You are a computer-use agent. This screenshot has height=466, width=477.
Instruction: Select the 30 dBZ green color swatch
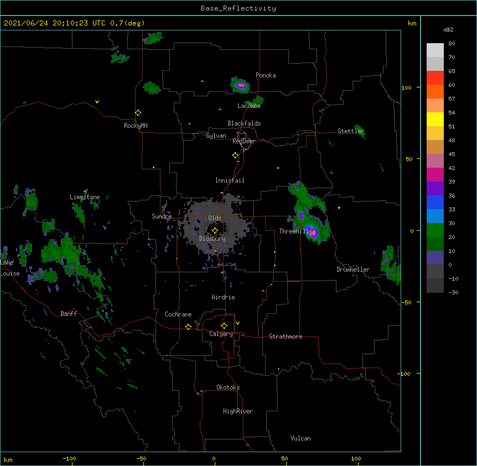pyautogui.click(x=435, y=230)
